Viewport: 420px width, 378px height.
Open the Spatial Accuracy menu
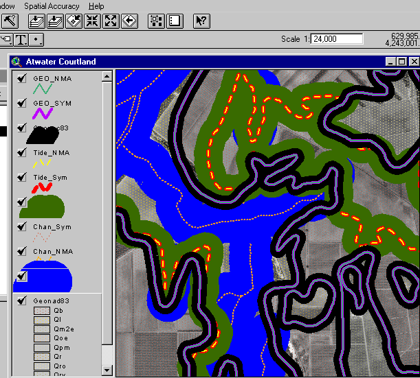pyautogui.click(x=53, y=5)
